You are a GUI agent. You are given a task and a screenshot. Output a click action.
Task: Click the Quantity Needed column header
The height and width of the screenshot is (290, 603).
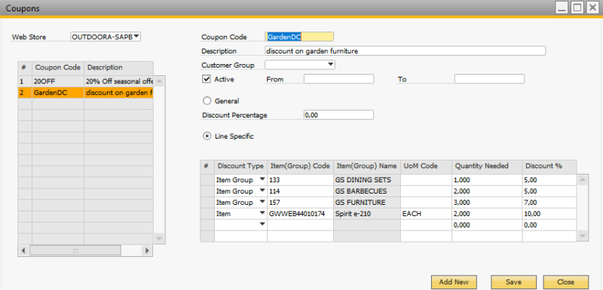[x=487, y=166]
